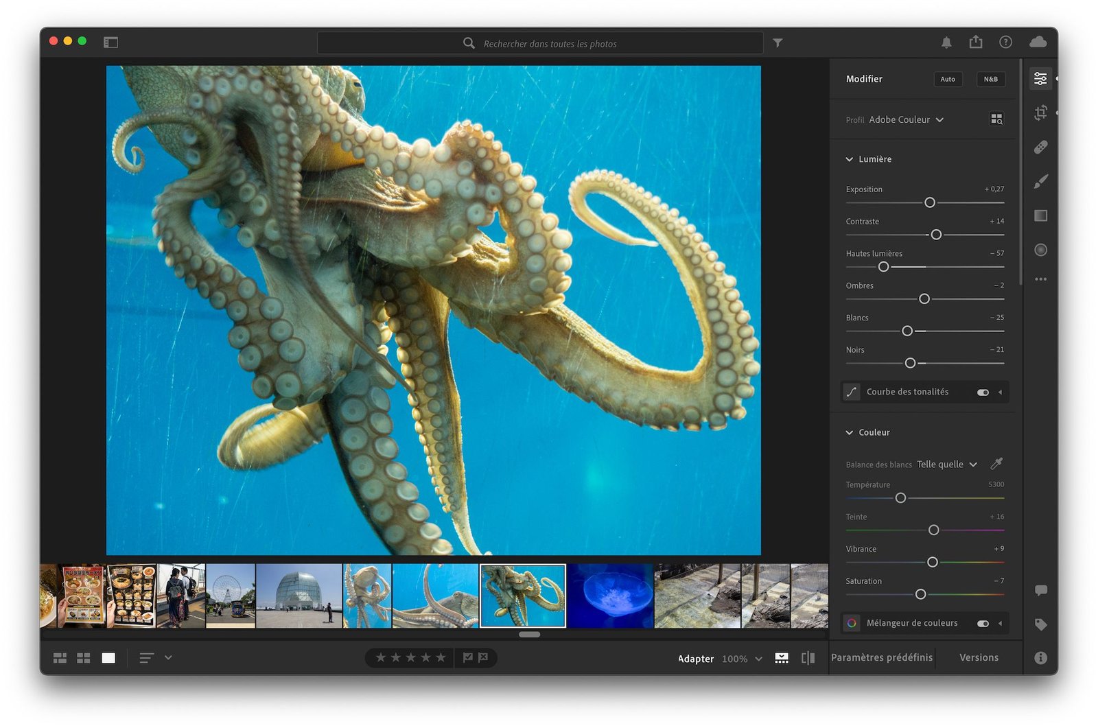Open the comments panel icon
Image resolution: width=1098 pixels, height=728 pixels.
tap(1040, 590)
